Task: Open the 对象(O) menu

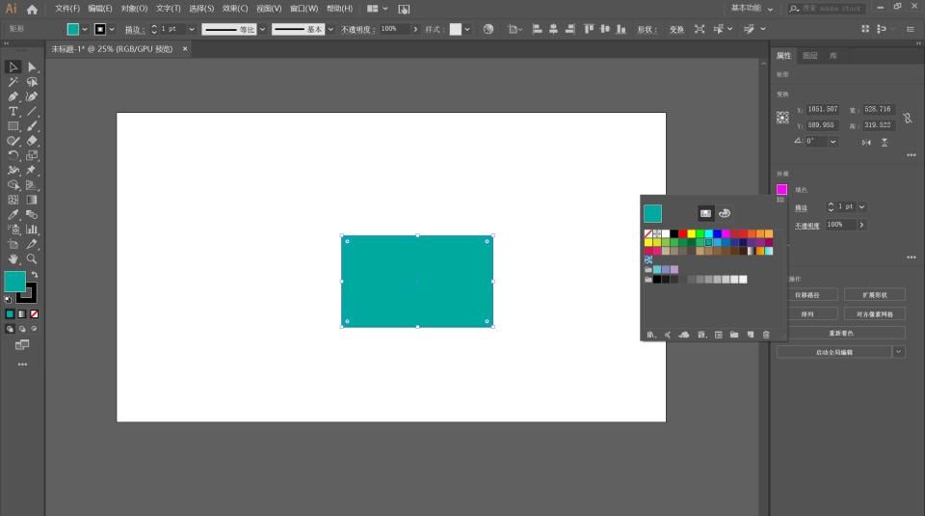Action: click(134, 9)
